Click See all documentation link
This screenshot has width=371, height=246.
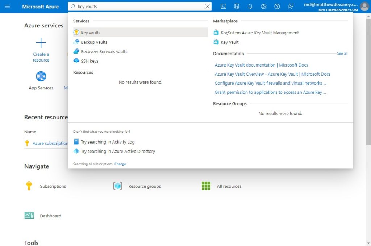pyautogui.click(x=342, y=54)
